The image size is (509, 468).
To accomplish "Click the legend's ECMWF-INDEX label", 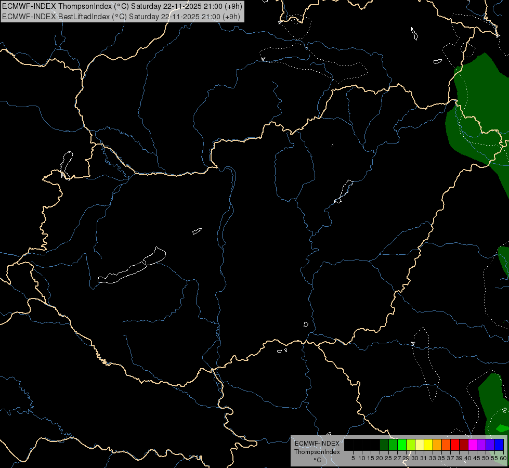I will coord(317,444).
